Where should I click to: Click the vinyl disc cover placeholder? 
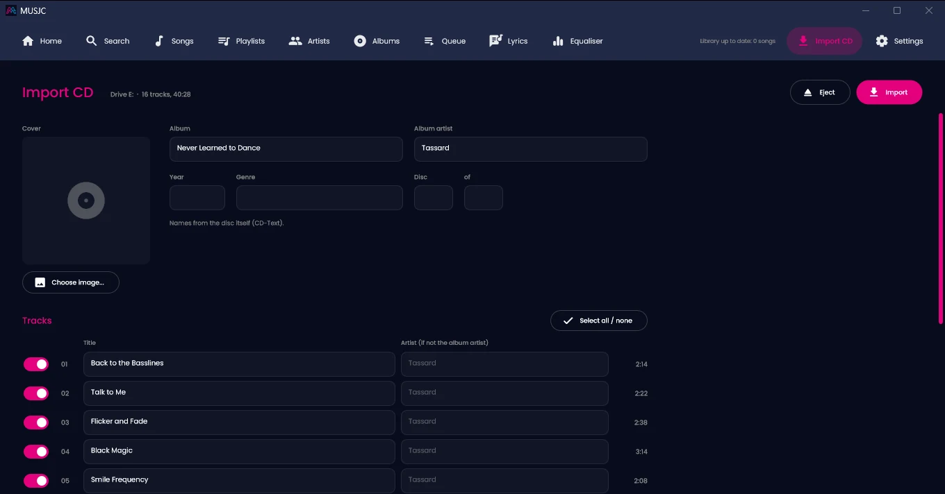point(86,201)
